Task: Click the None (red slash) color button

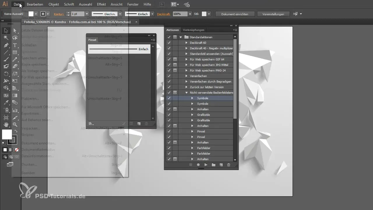Action: [17, 150]
